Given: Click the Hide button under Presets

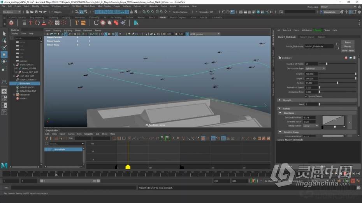Looking at the screenshot, I should (x=351, y=50).
